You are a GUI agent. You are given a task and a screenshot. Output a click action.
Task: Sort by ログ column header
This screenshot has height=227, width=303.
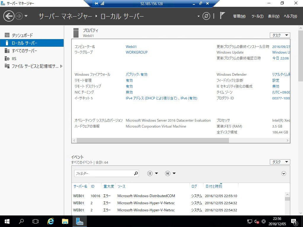pos(194,186)
